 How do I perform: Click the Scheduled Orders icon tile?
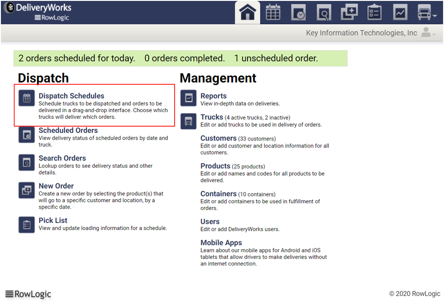[x=27, y=135]
